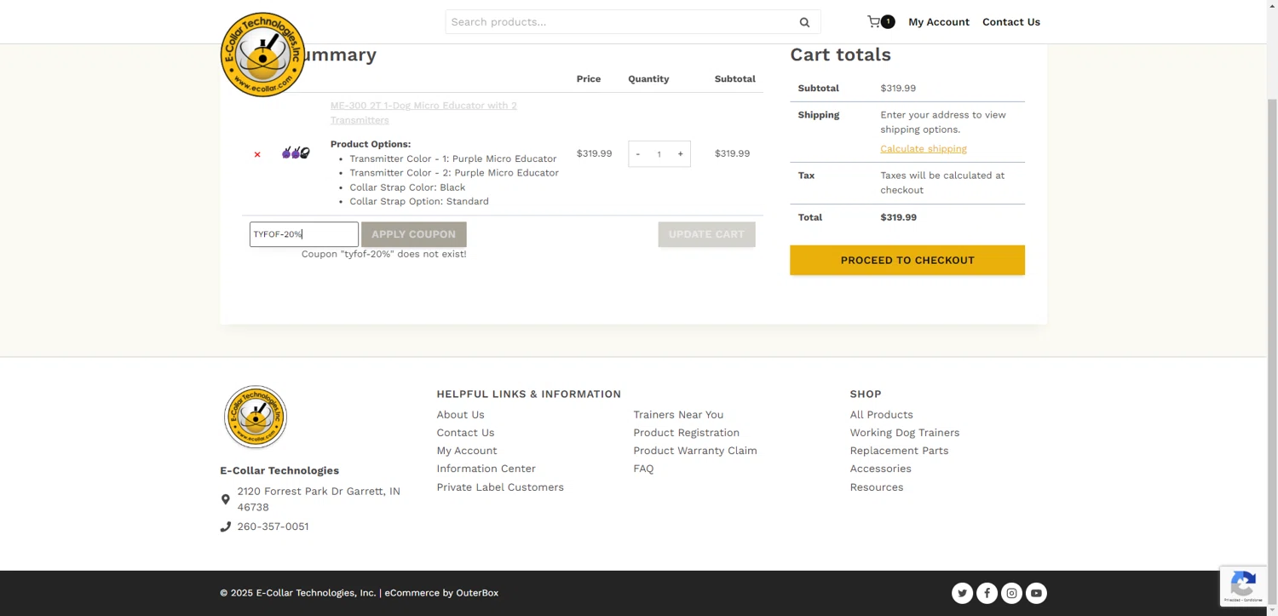
Task: Visit the Information Center link
Action: tap(486, 469)
